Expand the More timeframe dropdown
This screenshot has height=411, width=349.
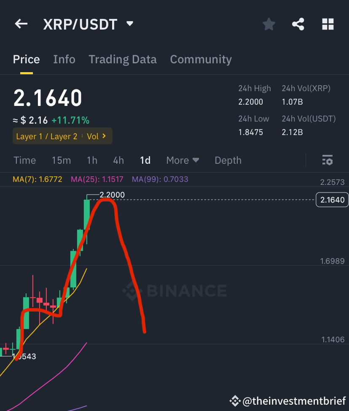pos(182,160)
